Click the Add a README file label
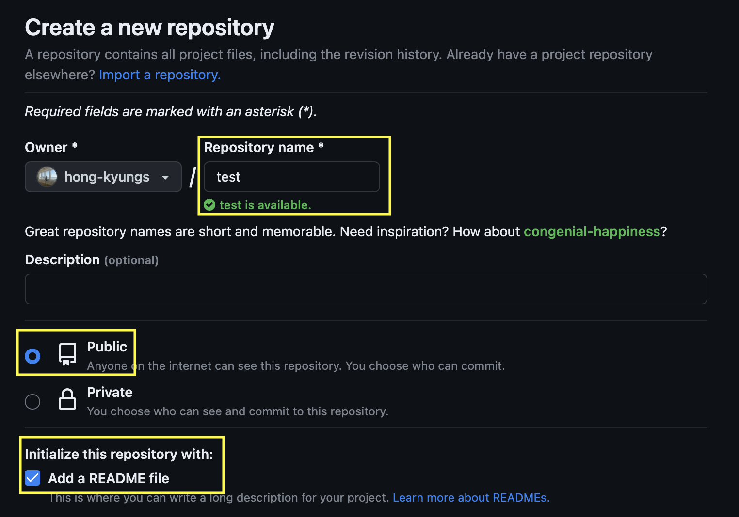Screen dimensions: 739x517 [109, 478]
